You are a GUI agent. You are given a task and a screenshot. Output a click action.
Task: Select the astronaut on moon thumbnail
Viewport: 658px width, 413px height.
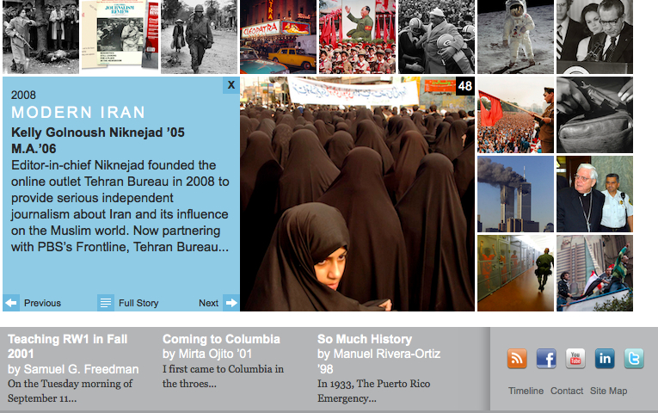pos(515,36)
